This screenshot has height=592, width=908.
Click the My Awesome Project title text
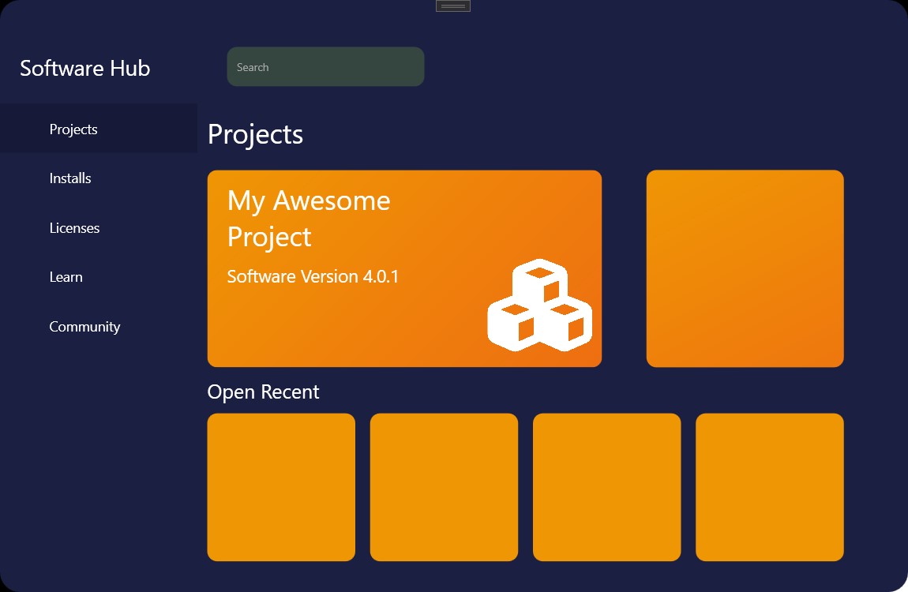click(x=308, y=219)
